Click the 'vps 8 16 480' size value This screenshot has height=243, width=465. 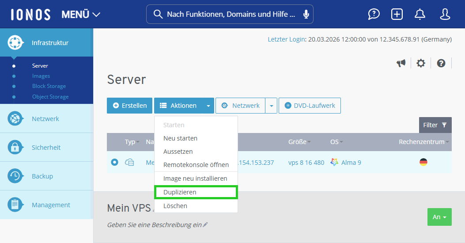(x=306, y=163)
